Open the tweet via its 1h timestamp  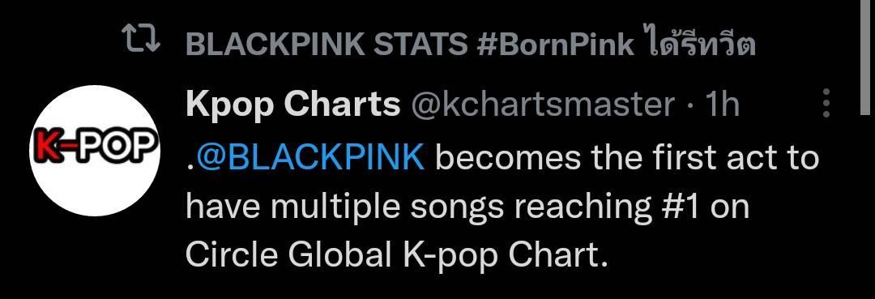[x=722, y=104]
